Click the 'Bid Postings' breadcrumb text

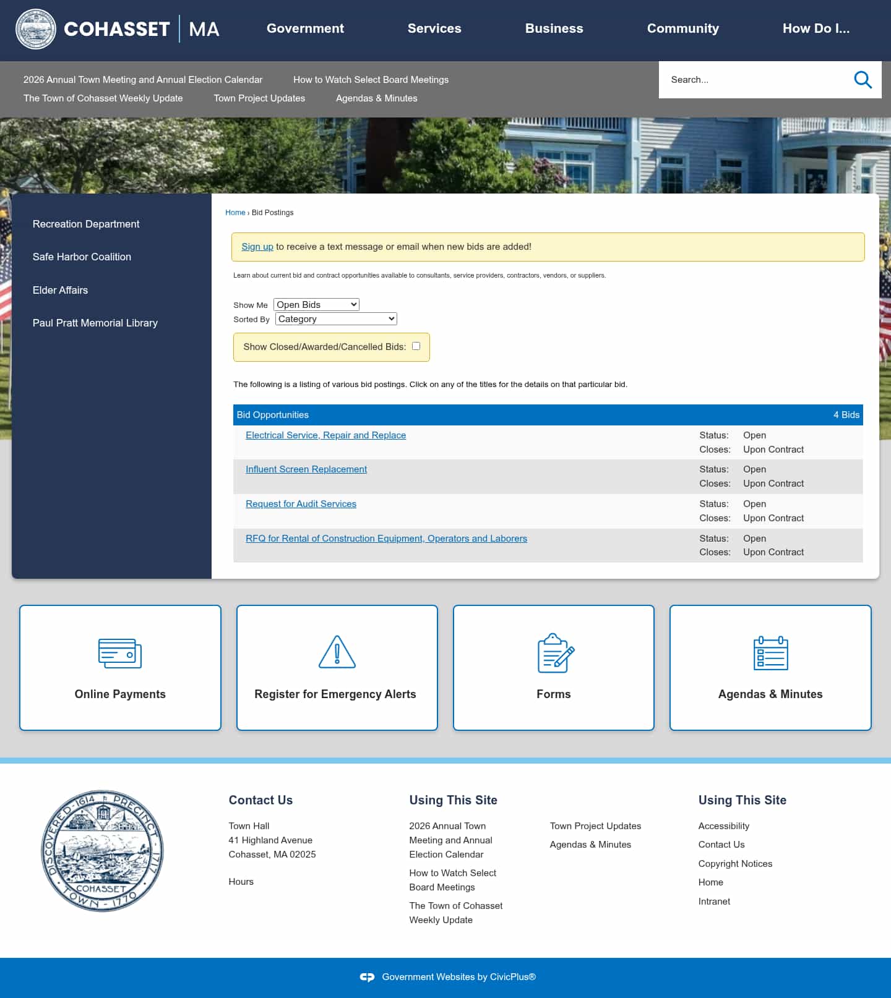pyautogui.click(x=272, y=213)
